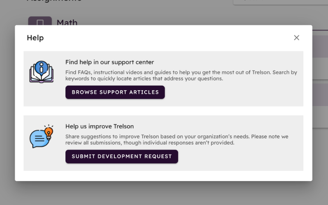Click the speech bubble lightbulb icon
Viewport: 328px width, 205px height.
tap(41, 136)
